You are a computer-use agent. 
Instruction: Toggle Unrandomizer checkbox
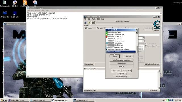point(146,44)
